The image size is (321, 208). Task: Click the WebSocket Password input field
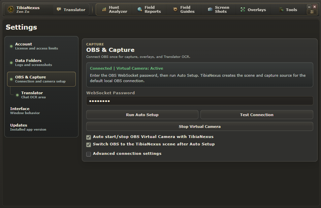pos(200,101)
